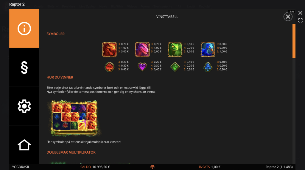Select the purple heart gem symbol

(142, 67)
